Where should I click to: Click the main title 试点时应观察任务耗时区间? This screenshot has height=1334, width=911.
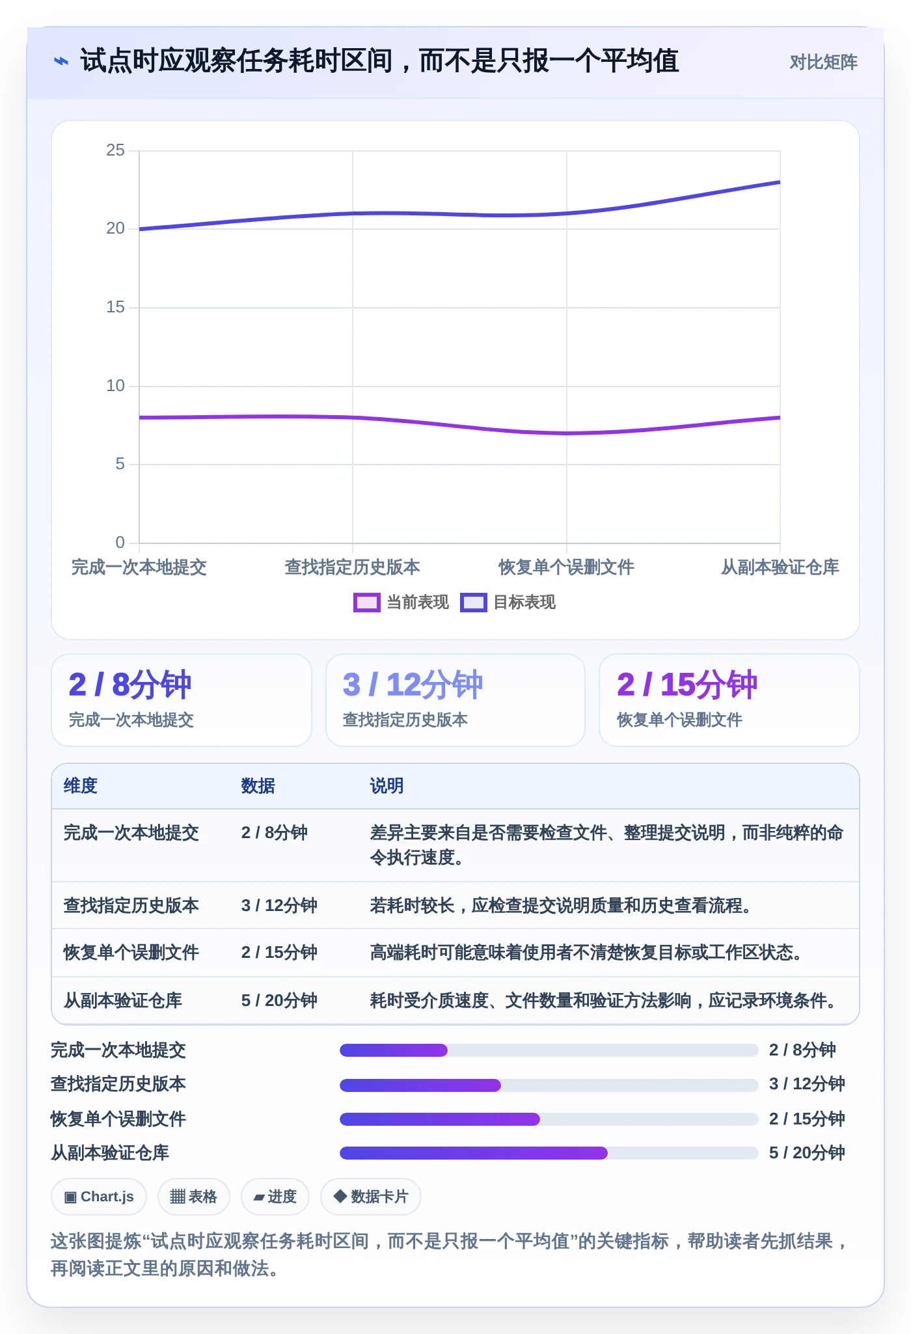coord(379,61)
